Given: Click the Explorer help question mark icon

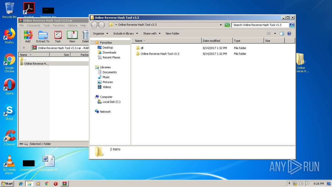Looking at the screenshot, I should (289, 34).
